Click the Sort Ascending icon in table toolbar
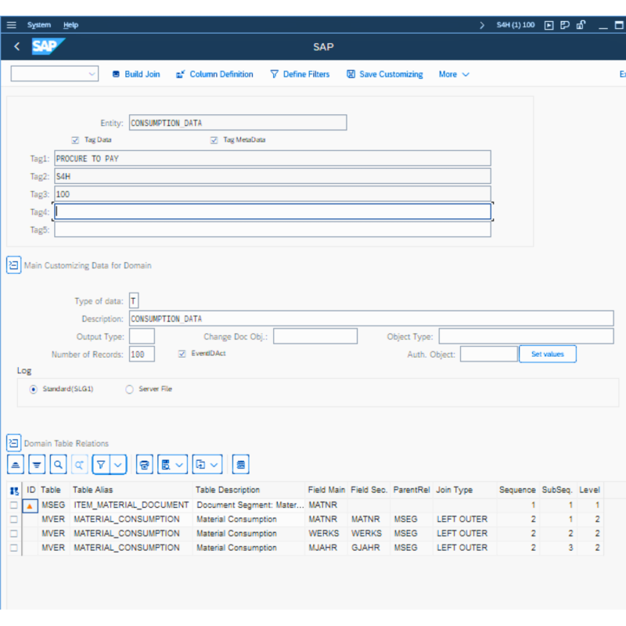 click(16, 464)
